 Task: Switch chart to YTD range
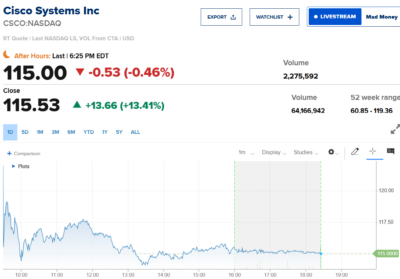click(x=89, y=132)
